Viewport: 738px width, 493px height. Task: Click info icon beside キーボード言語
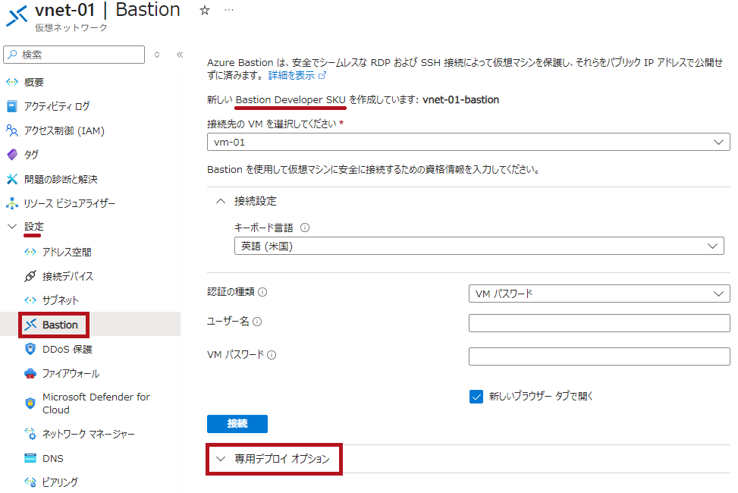pos(305,228)
